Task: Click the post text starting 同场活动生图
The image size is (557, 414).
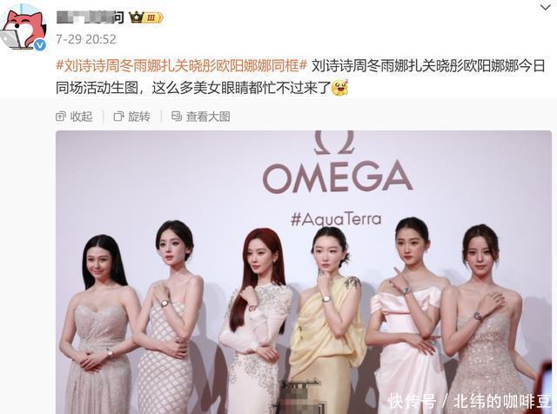Action: (x=193, y=88)
